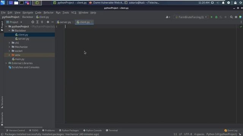Collapse all in Project panel

[42, 22]
